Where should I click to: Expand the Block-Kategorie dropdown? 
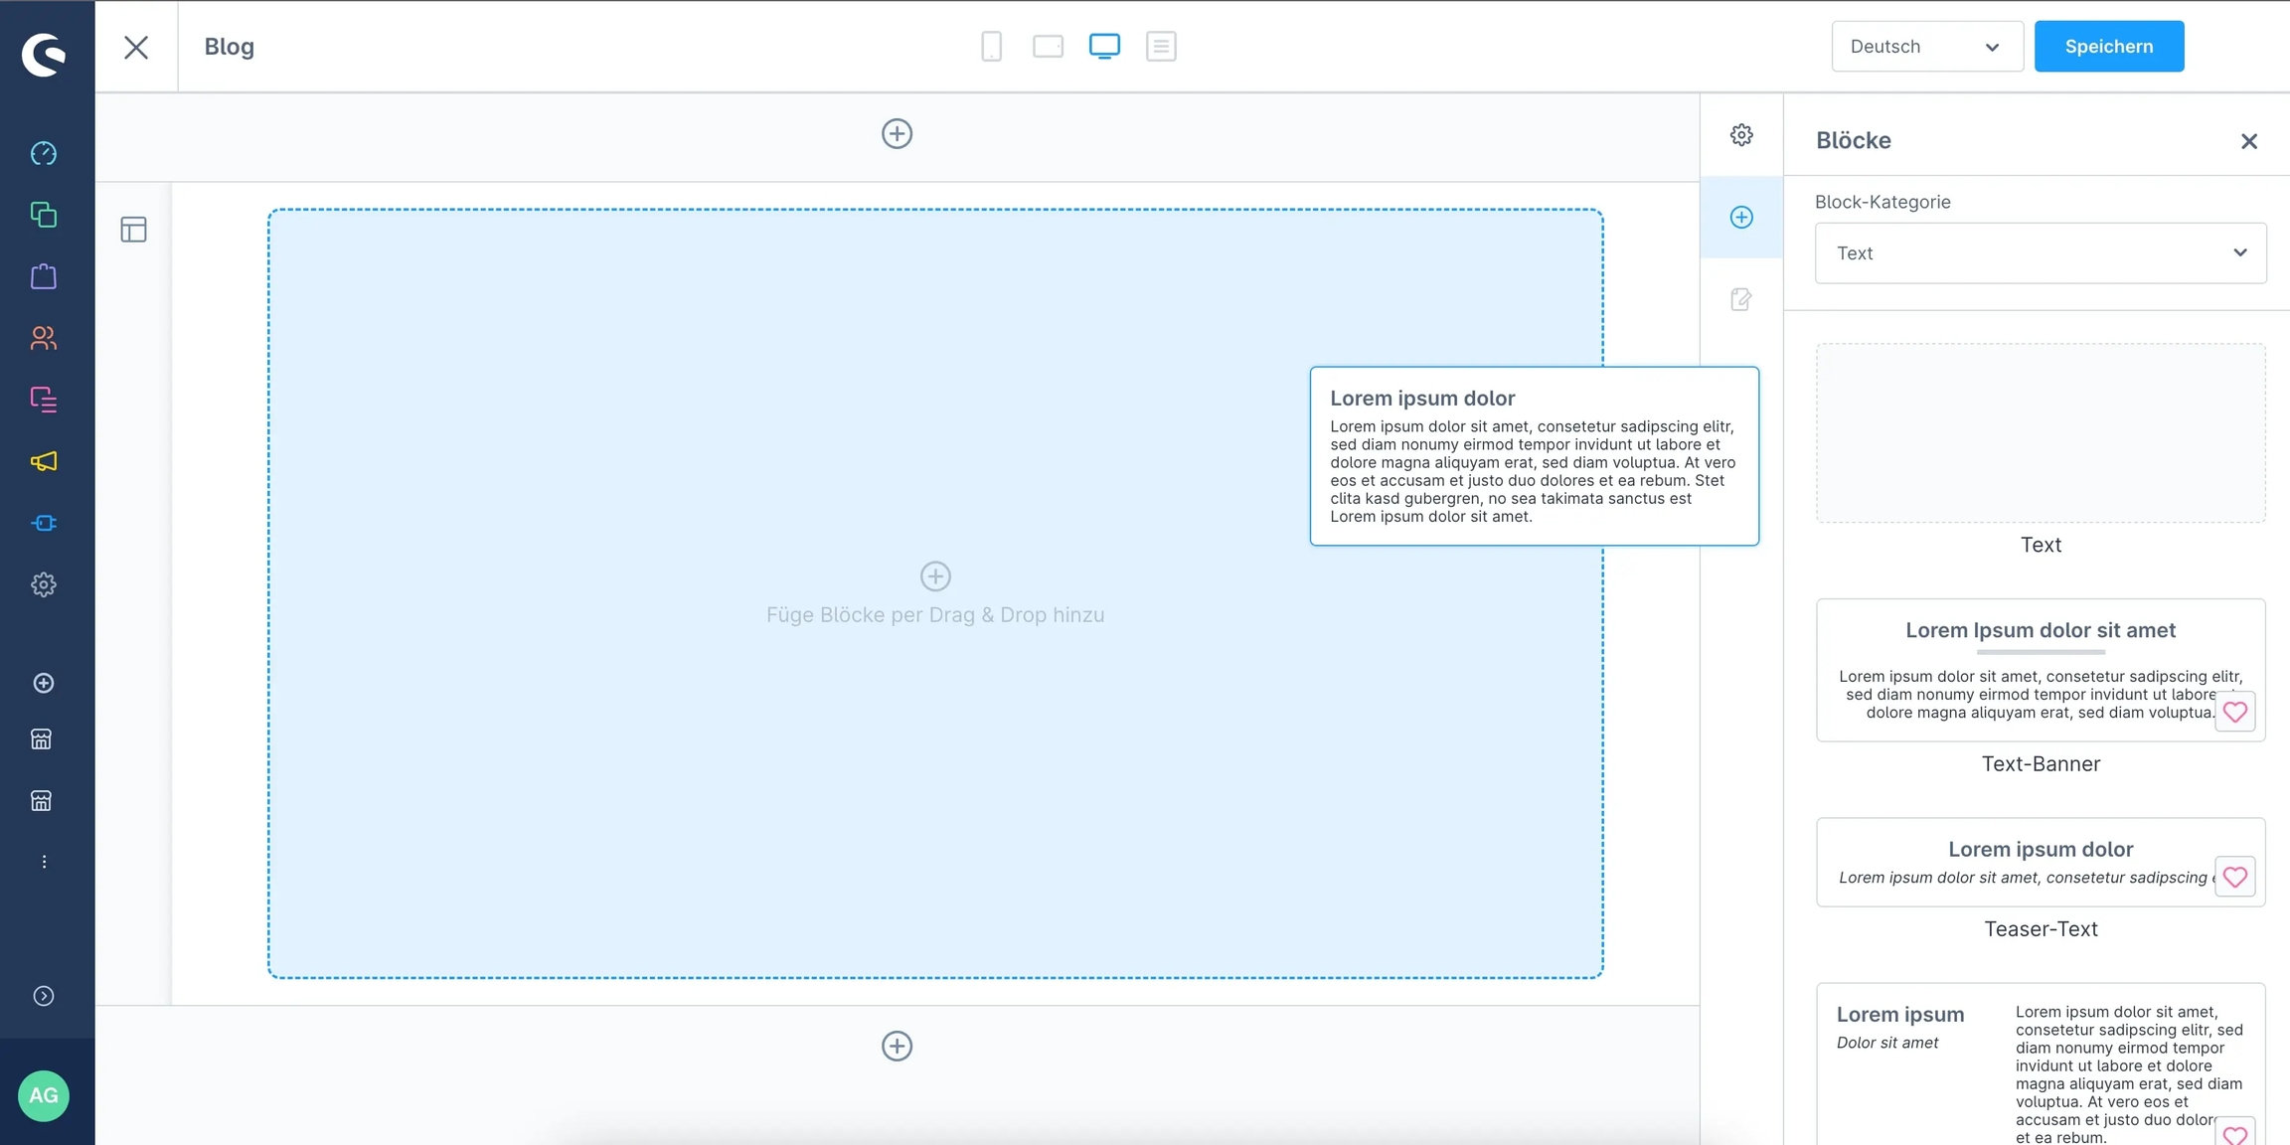click(x=2040, y=252)
